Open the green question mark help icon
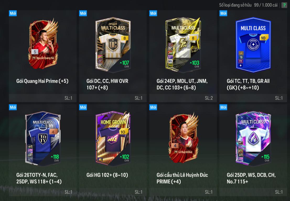This screenshot has width=290, height=201. (284, 5)
